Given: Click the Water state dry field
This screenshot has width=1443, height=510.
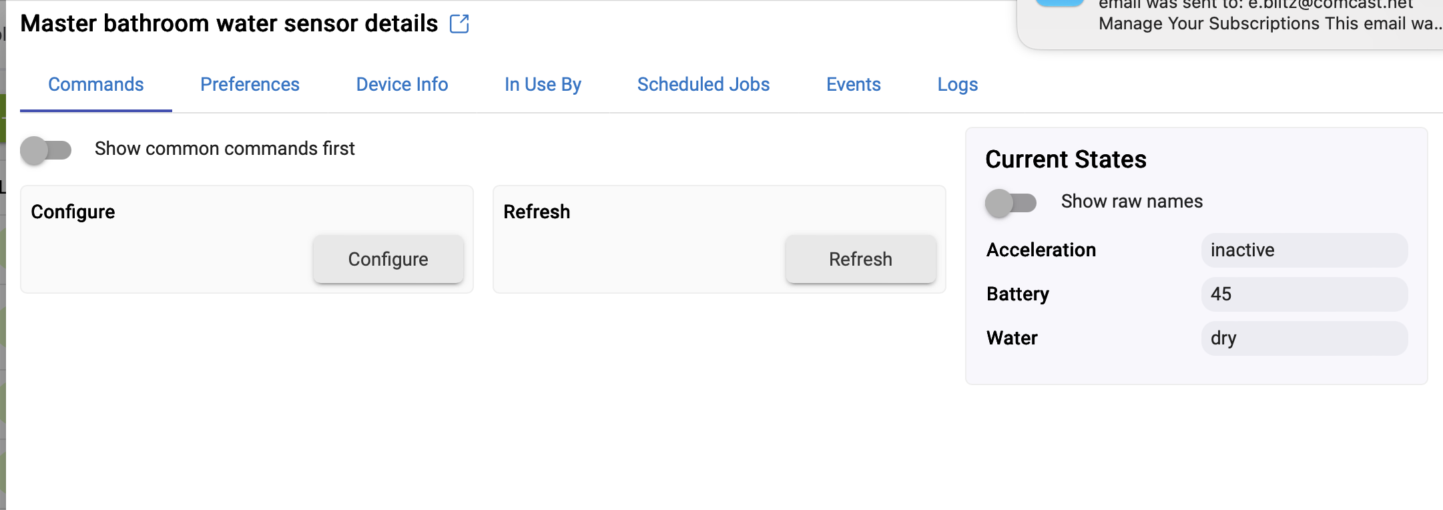Looking at the screenshot, I should [x=1305, y=338].
